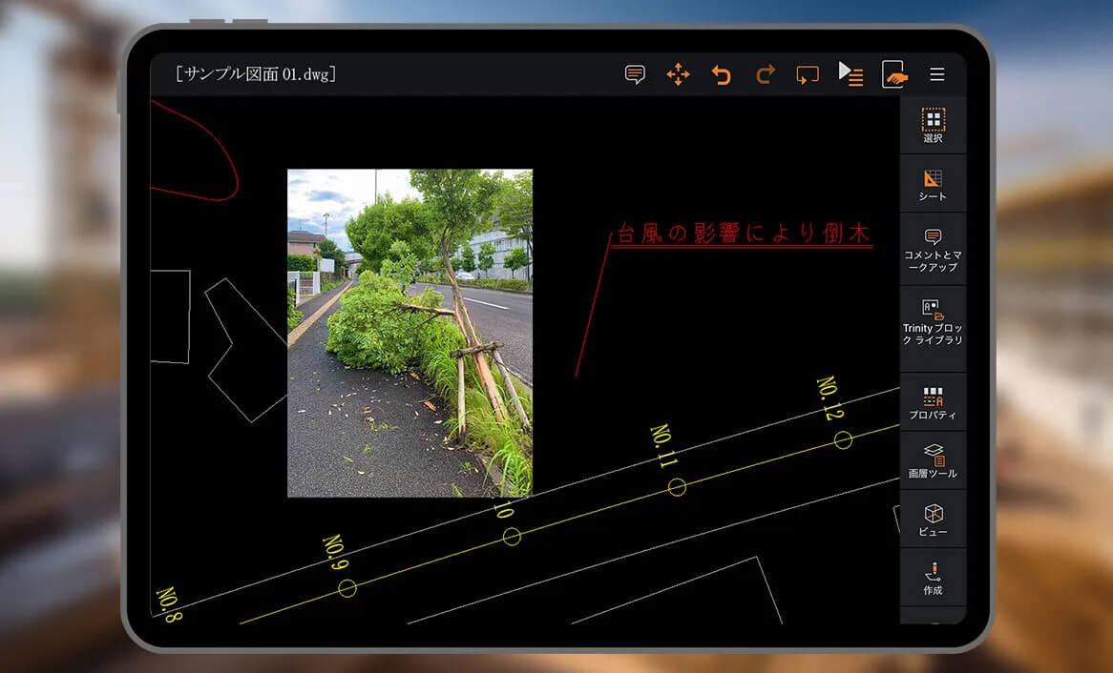Image resolution: width=1113 pixels, height=673 pixels.
Task: Open the シート panel
Action: tap(933, 184)
